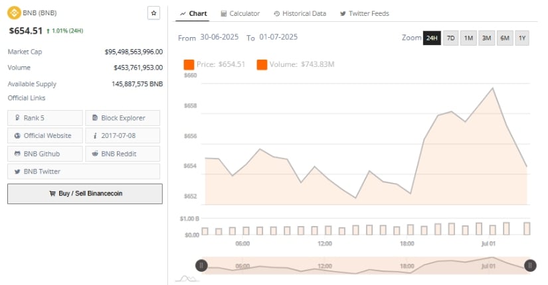Viewport: 548px width, 285px height.
Task: Click the 1.01% (24H) change text
Action: click(x=68, y=30)
